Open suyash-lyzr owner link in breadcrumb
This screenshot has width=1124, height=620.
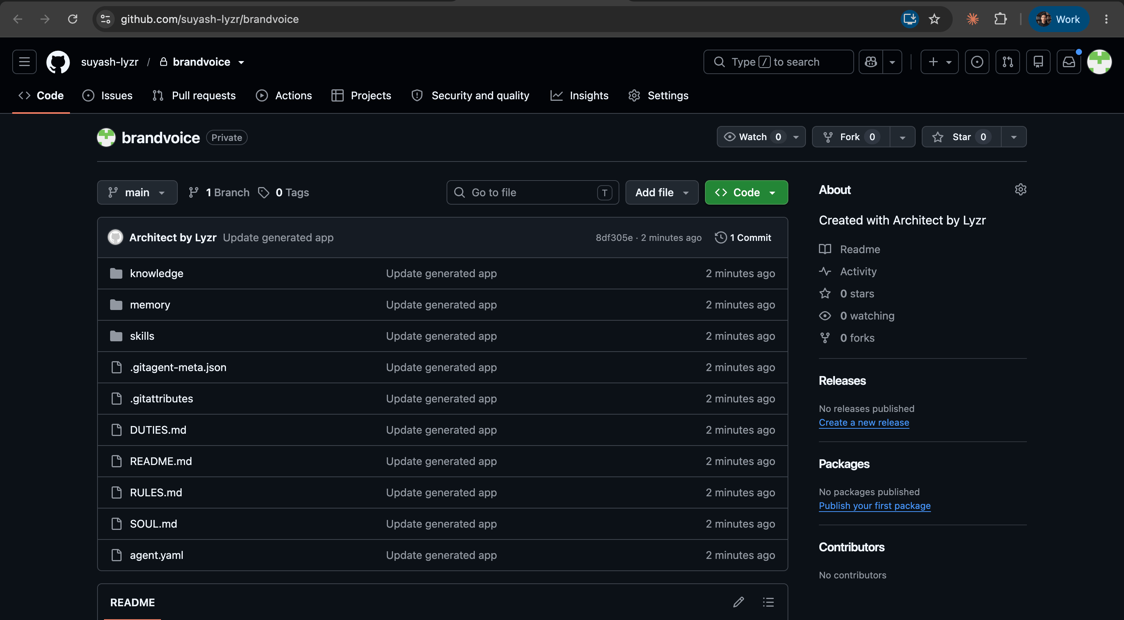(x=109, y=62)
